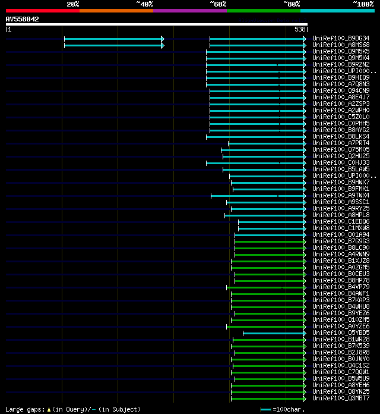Select the UniRef100_A0YZE6 label
Image resolution: width=380 pixels, height=414 pixels.
[341, 326]
